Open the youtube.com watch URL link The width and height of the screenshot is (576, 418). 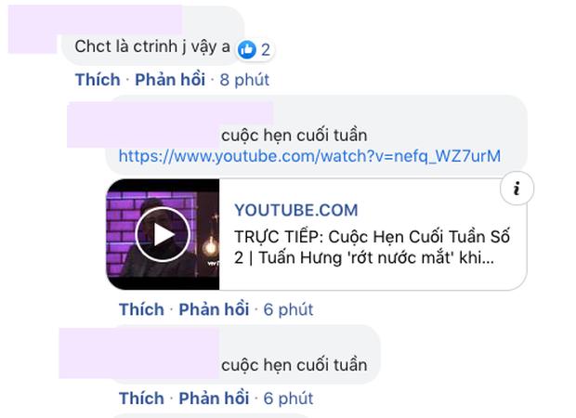tap(309, 156)
